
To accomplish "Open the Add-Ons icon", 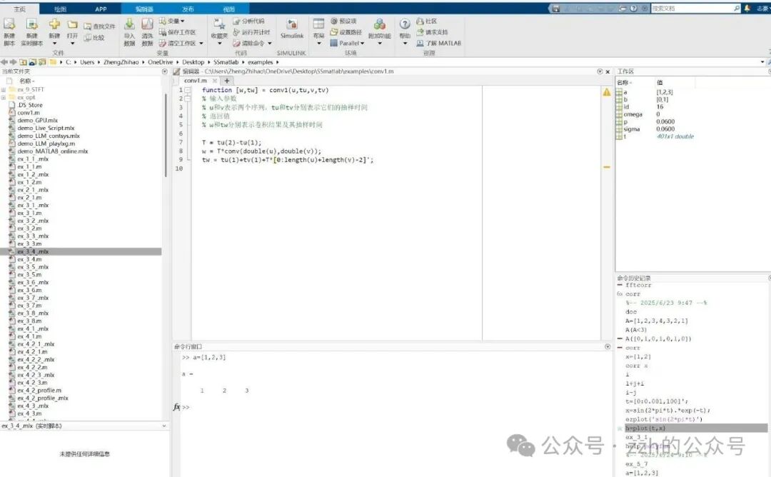I will tap(379, 27).
